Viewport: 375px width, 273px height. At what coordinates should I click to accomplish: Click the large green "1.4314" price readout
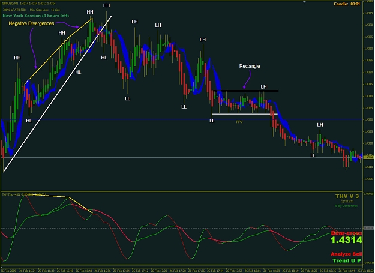(x=346, y=240)
